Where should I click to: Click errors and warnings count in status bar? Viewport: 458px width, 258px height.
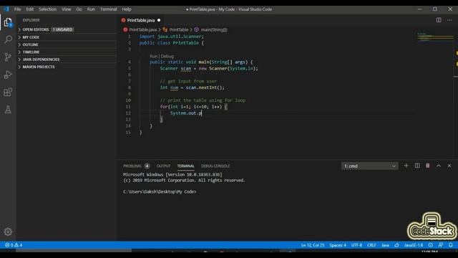click(14, 245)
